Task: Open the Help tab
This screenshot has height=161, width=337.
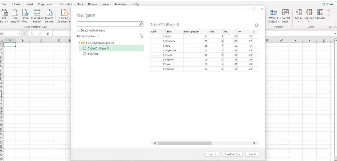Action: pyautogui.click(x=135, y=4)
